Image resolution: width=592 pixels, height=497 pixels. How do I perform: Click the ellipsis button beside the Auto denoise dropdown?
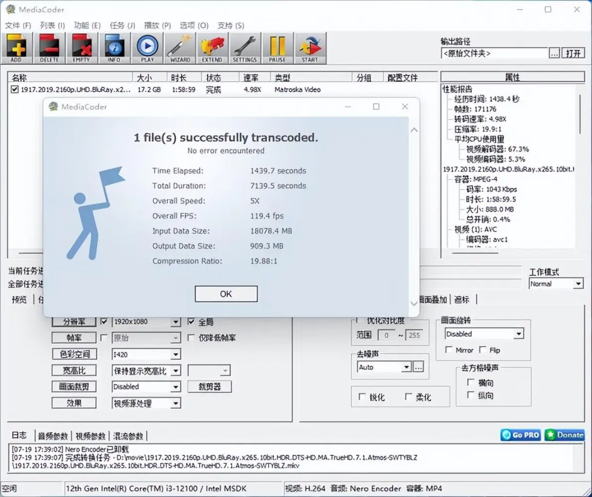coord(418,367)
